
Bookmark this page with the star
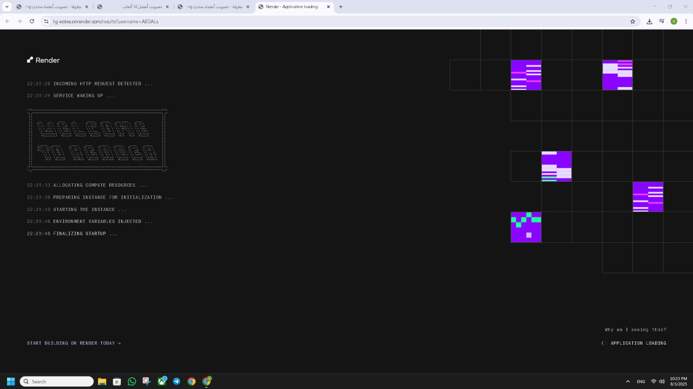[632, 21]
